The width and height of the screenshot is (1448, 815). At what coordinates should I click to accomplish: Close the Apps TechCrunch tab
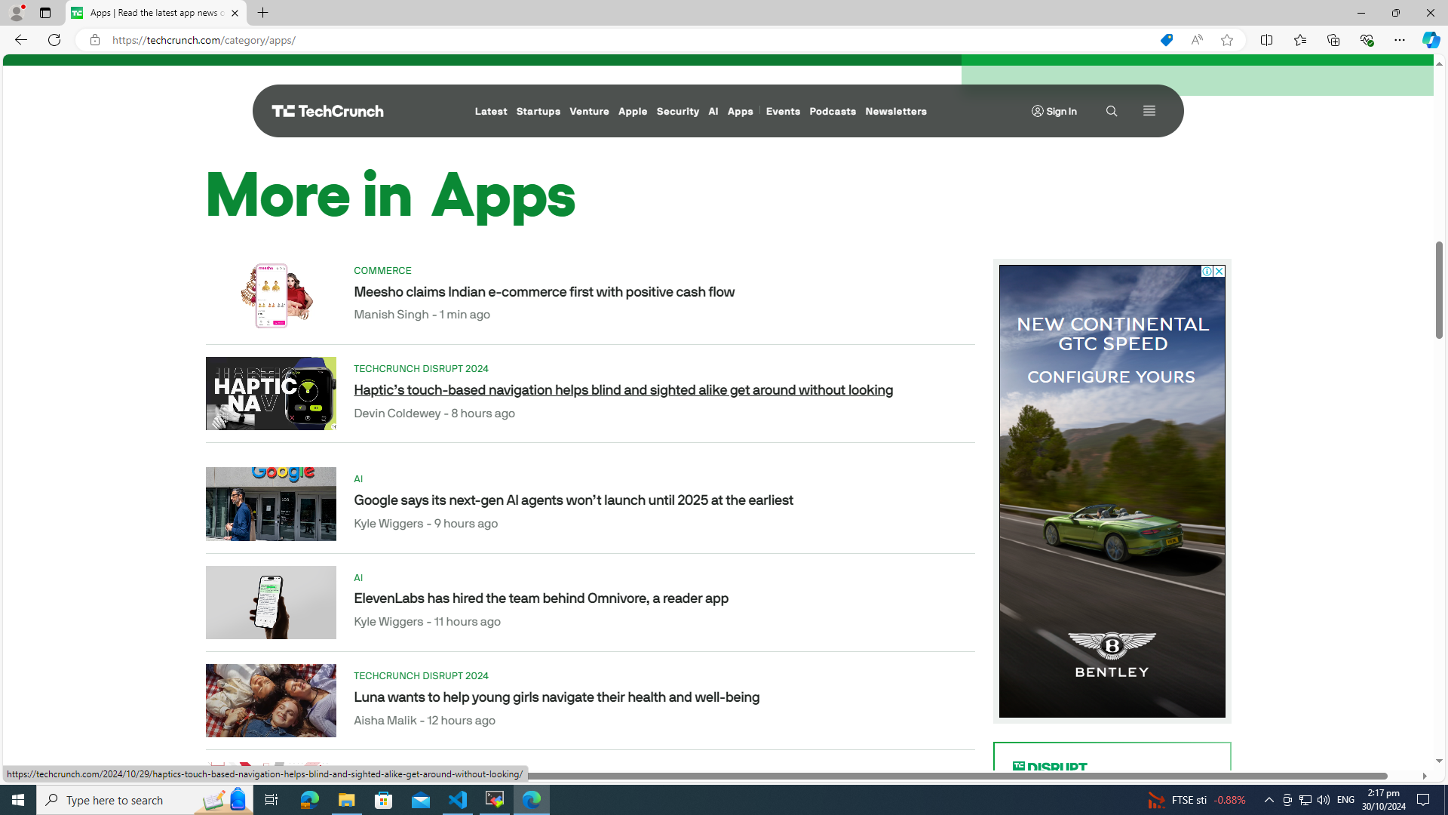235,13
